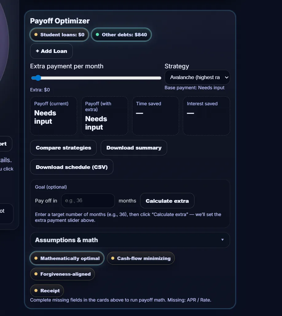Open the Strategy dropdown showing Avalanche
This screenshot has height=316, width=282.
[197, 77]
